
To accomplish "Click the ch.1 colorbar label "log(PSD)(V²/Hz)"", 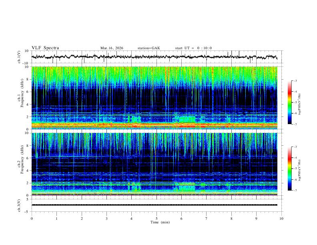I will 300,104.
